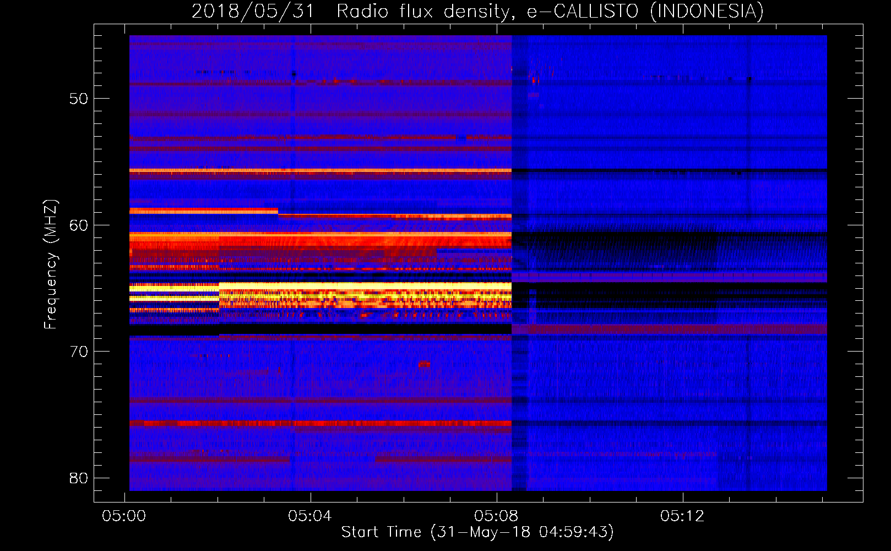The height and width of the screenshot is (551, 891).
Task: Click the plot title "2018/05/31 Radio flux density, e-CALLISTO (INDONESIA)"
Action: coord(477,11)
